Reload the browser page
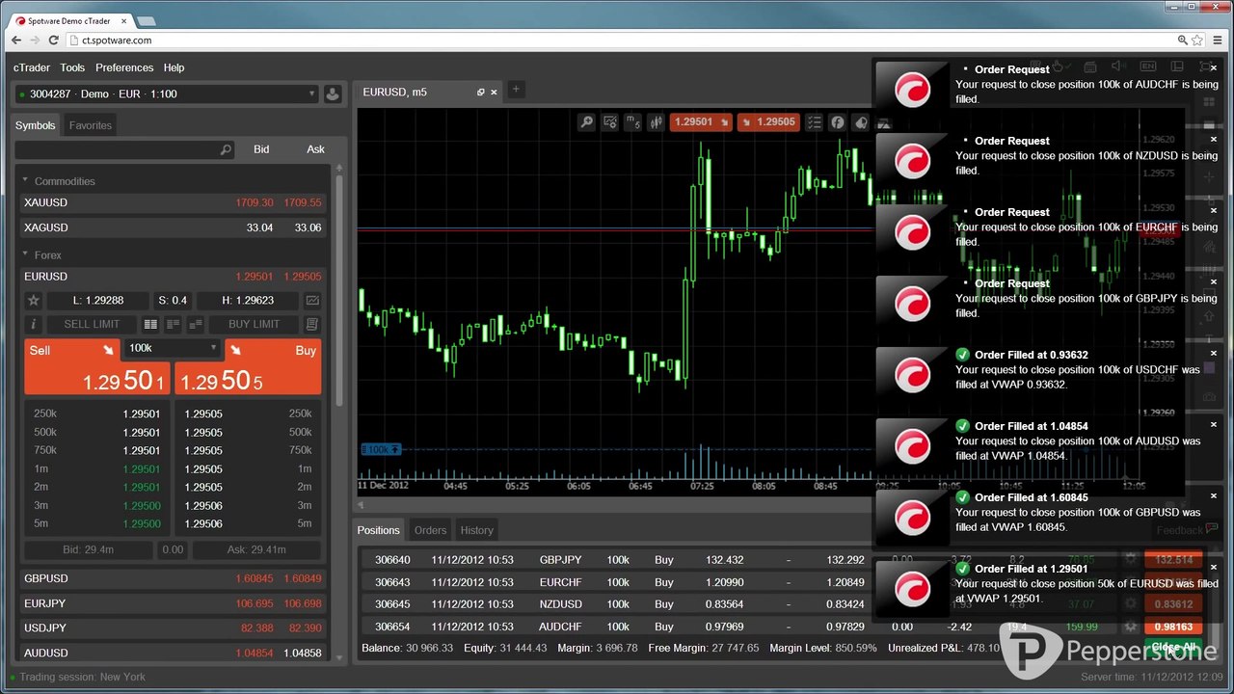 pyautogui.click(x=54, y=40)
